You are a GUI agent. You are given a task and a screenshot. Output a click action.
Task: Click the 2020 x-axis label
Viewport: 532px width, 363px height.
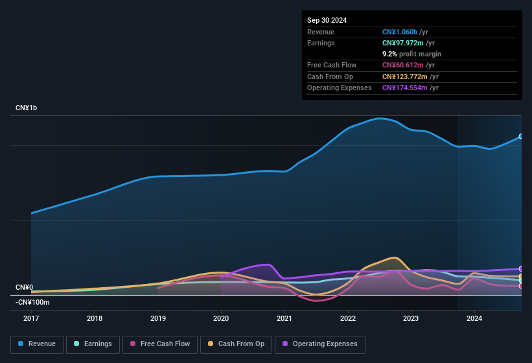(x=221, y=318)
